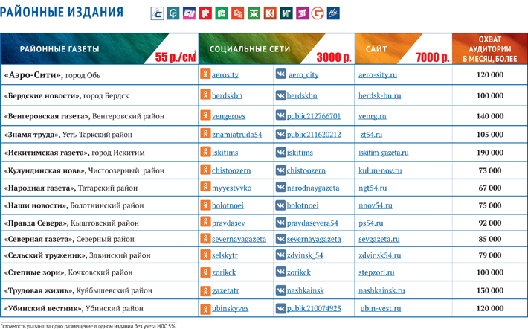This screenshot has height=329, width=528.
Task: Click the VK icon beside aero_city
Action: point(280,74)
